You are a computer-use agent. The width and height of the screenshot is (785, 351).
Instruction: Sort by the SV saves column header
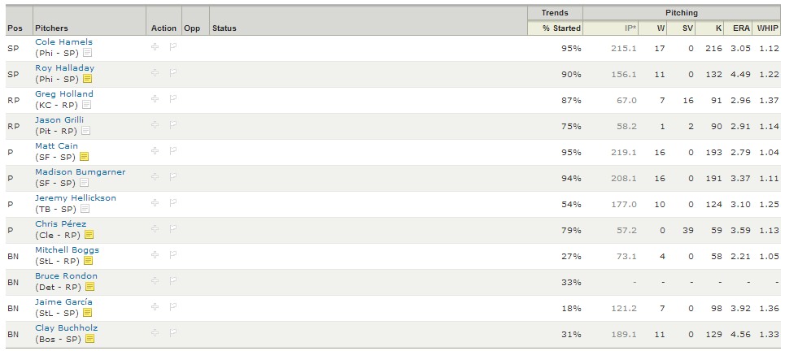688,28
